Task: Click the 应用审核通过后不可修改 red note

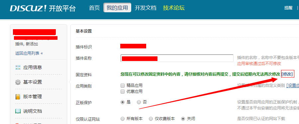Action: 259,64
